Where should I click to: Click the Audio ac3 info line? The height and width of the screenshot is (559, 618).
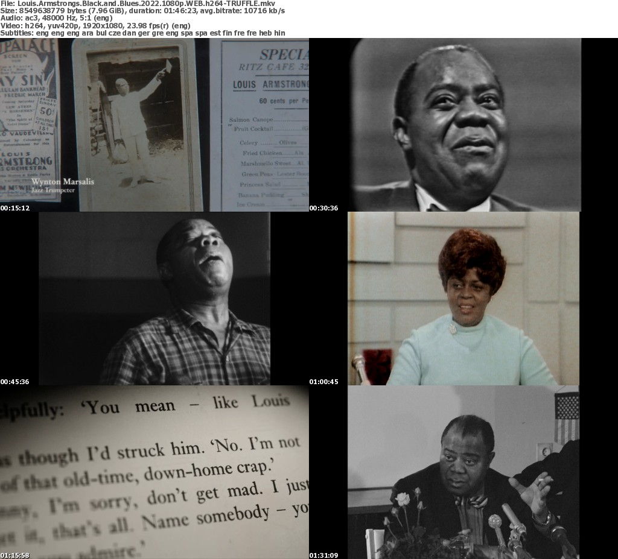[56, 18]
